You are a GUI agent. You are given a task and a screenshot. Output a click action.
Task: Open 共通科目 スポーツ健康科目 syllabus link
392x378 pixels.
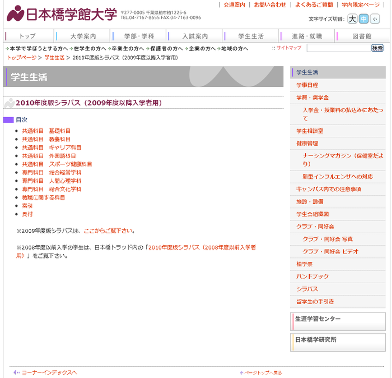pyautogui.click(x=57, y=164)
